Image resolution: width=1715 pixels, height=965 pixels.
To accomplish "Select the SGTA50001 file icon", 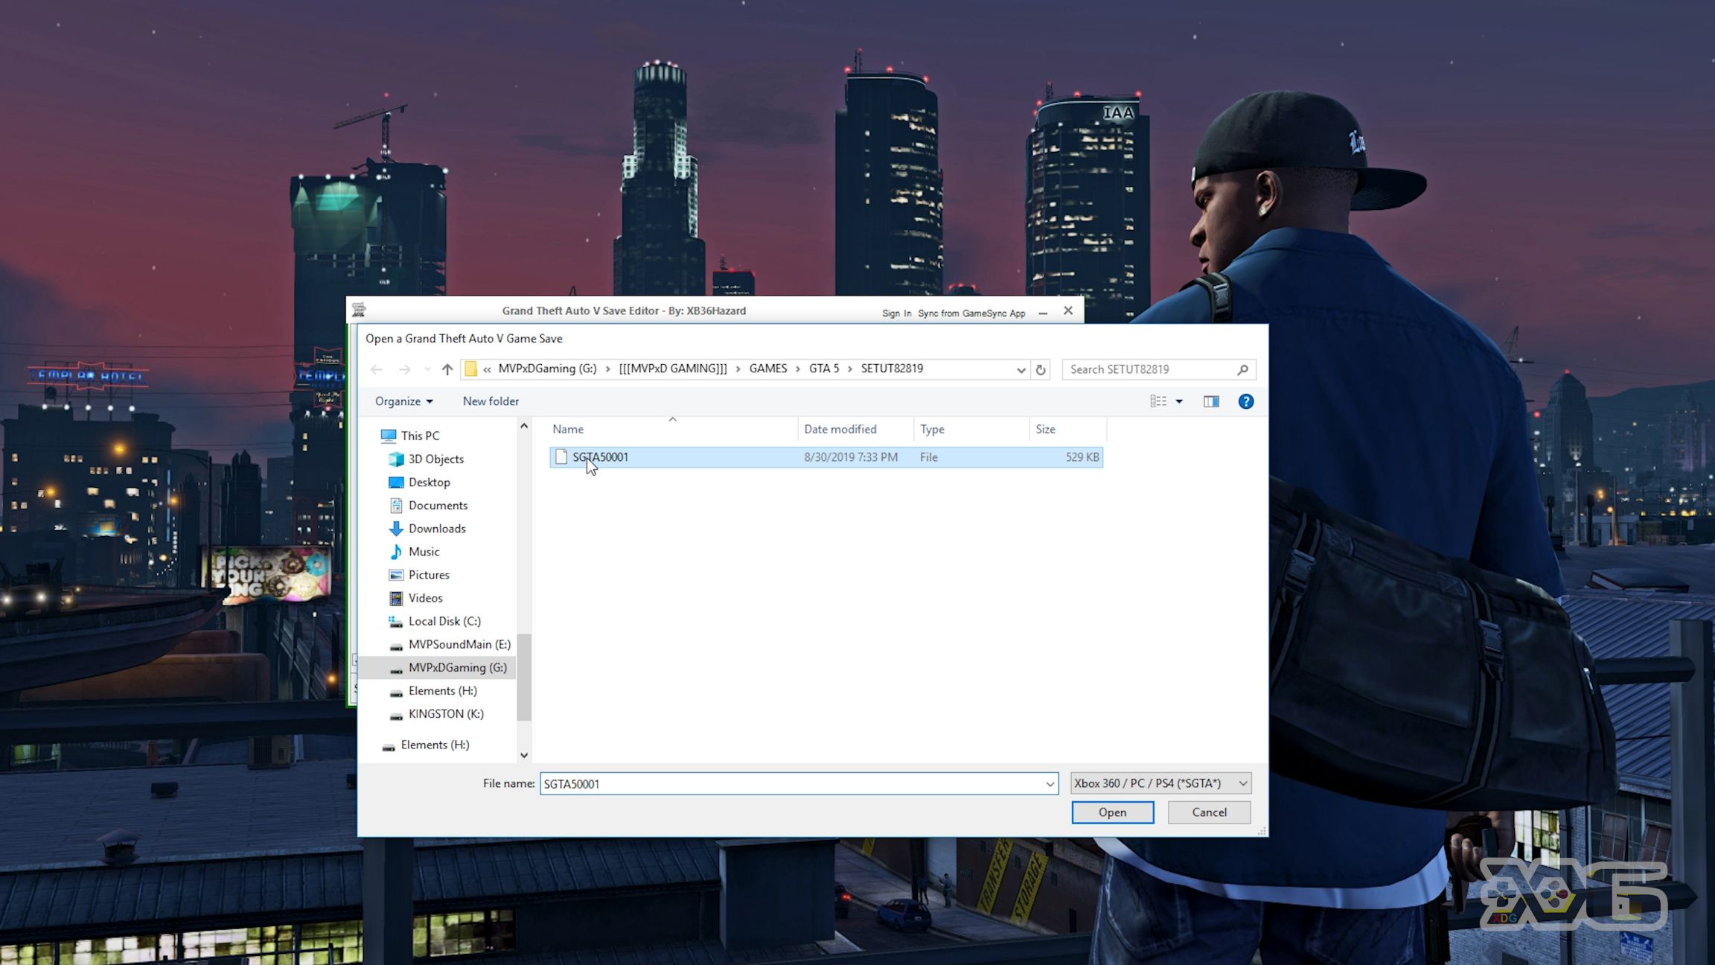I will [561, 457].
